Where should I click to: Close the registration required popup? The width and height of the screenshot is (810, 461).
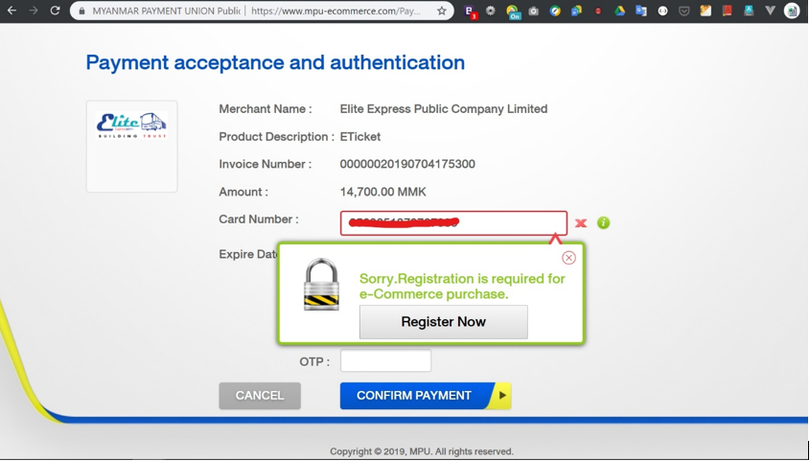[x=568, y=258]
